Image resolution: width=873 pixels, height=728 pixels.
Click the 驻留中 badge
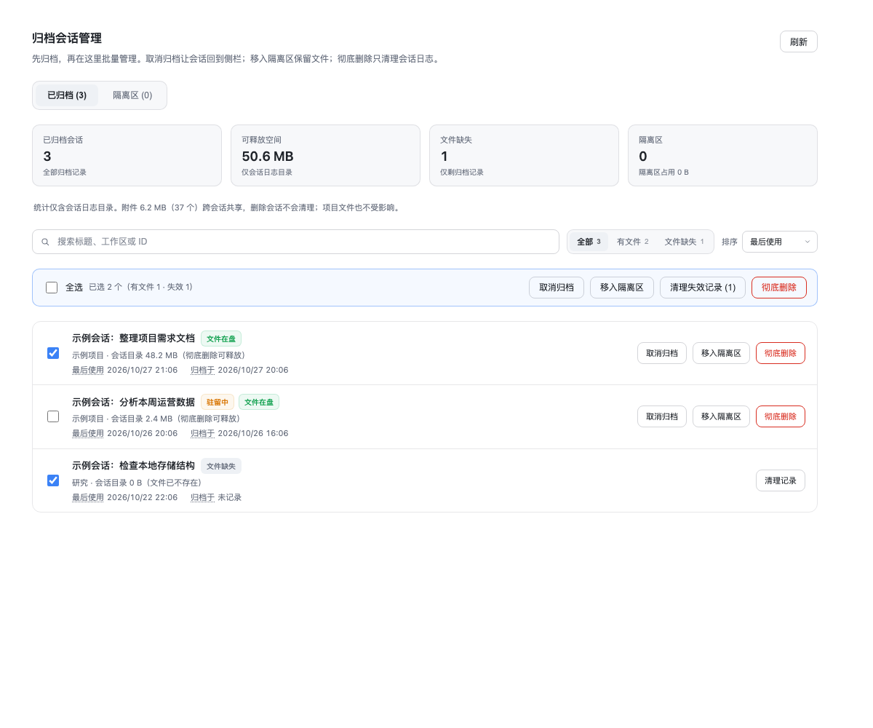pos(218,402)
